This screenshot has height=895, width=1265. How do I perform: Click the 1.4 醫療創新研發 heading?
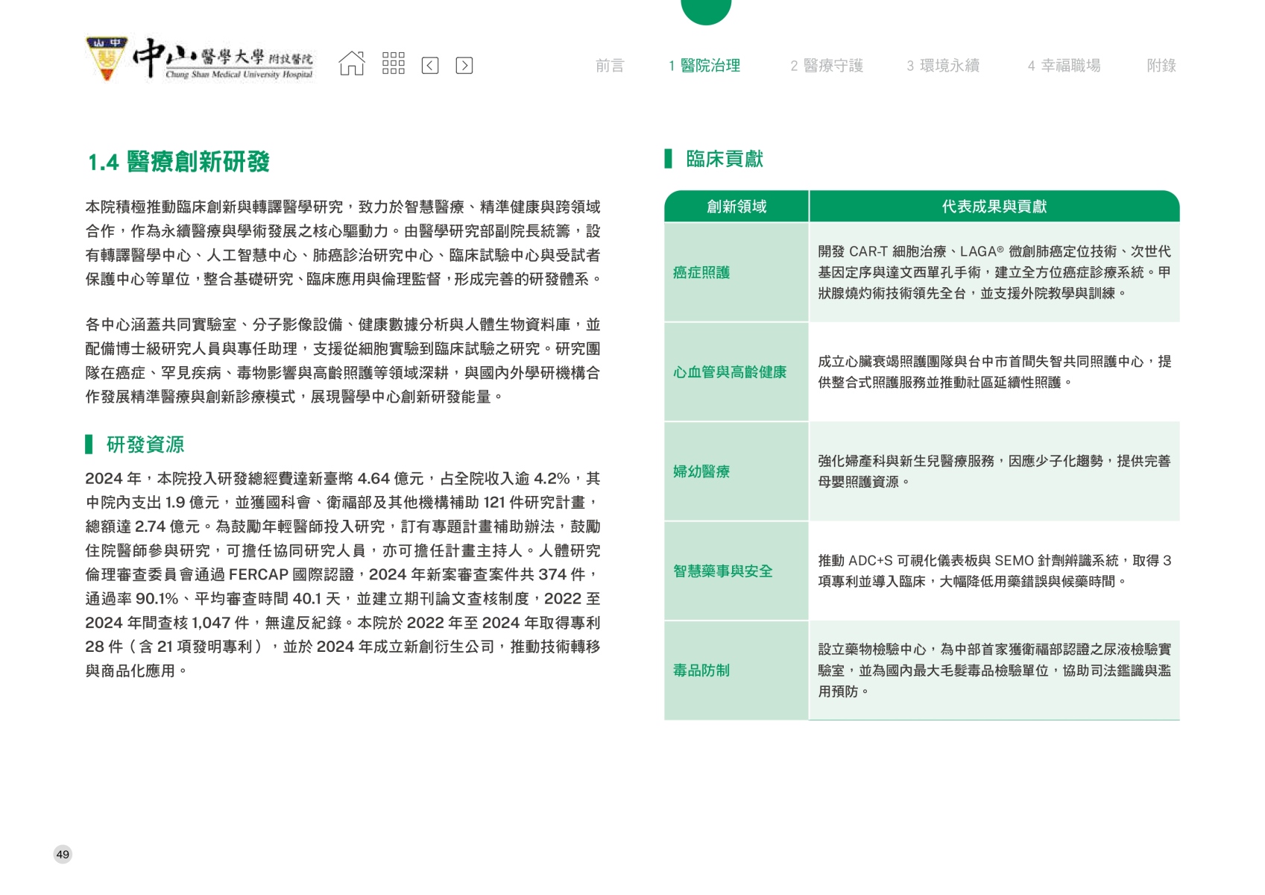[x=179, y=162]
